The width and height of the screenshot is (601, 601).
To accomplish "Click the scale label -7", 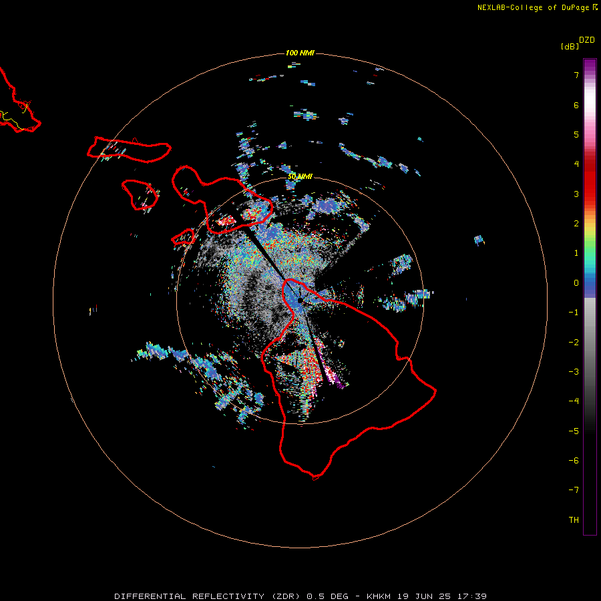I will (574, 490).
